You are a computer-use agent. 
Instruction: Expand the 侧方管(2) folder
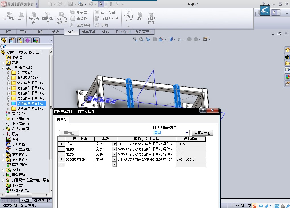[8, 73]
